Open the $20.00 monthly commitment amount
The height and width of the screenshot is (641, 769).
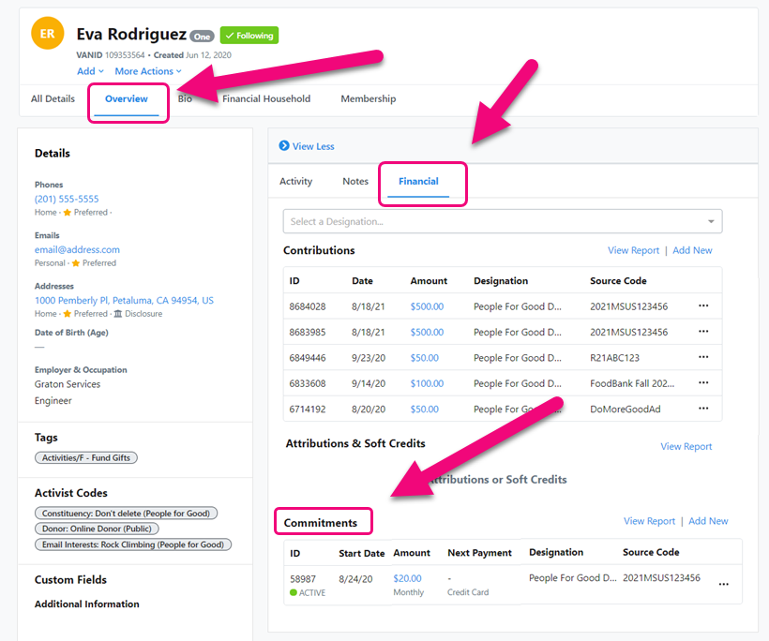click(x=407, y=578)
